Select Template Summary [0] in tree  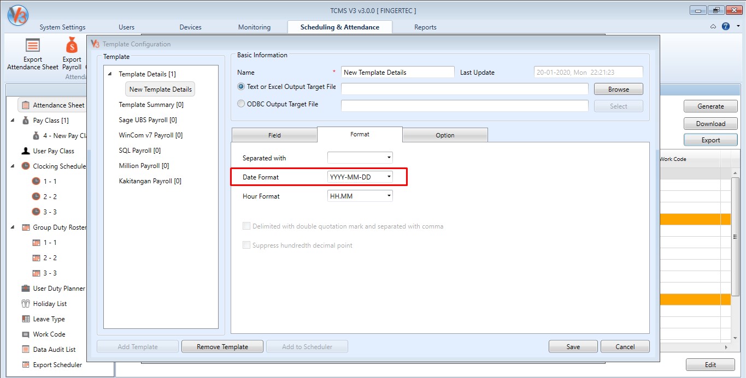151,105
